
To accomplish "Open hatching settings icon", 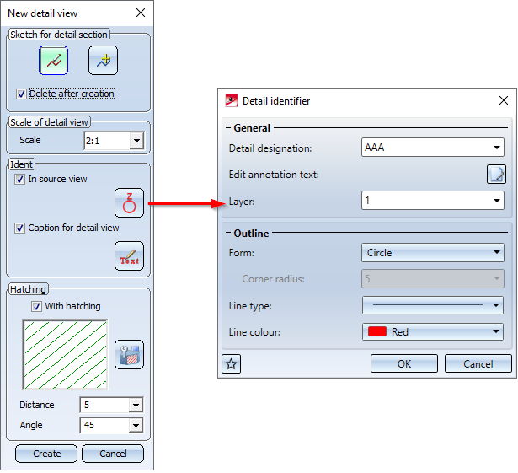I will click(129, 355).
